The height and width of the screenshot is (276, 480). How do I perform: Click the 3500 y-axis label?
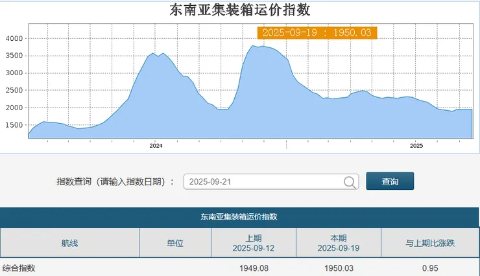(x=14, y=56)
